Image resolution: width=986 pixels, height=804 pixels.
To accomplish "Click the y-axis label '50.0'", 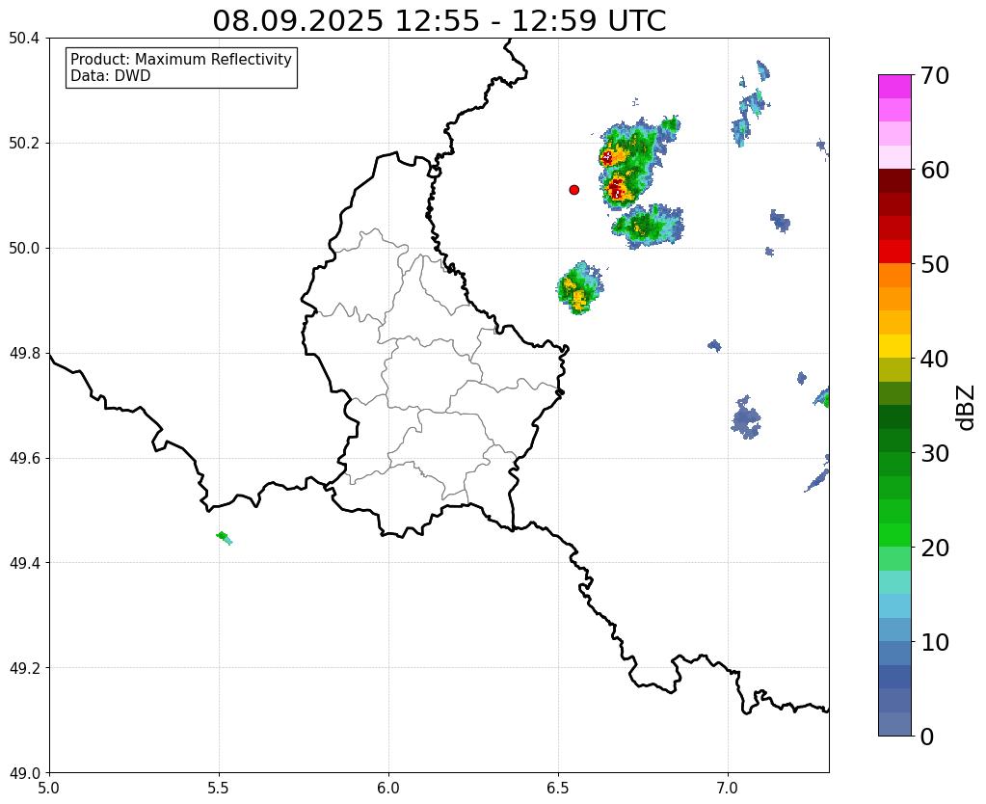I will (x=24, y=249).
